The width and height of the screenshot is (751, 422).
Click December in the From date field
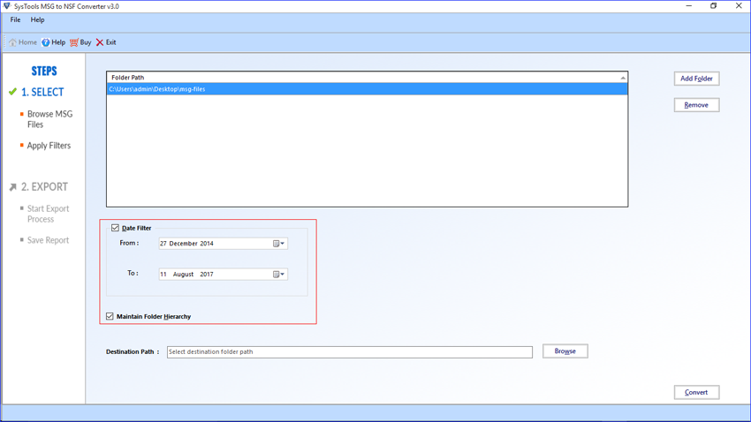(x=184, y=244)
